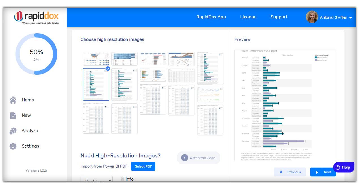Open Settings via the gear icon
Viewport: 359px width, 189px height.
click(x=13, y=146)
